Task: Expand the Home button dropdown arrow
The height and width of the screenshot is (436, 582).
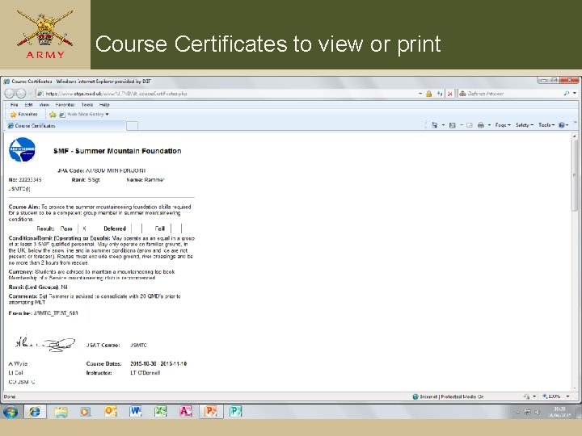Action: pyautogui.click(x=443, y=125)
